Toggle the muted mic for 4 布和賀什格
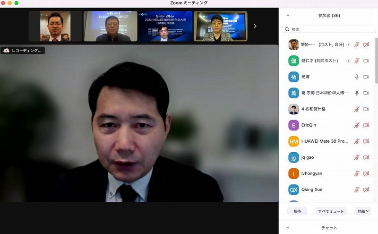Screen dimensions: 378x234 357,109
